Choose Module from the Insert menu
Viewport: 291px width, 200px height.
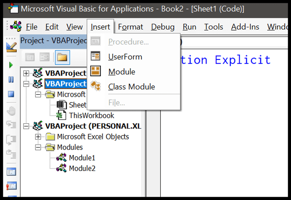pos(122,72)
